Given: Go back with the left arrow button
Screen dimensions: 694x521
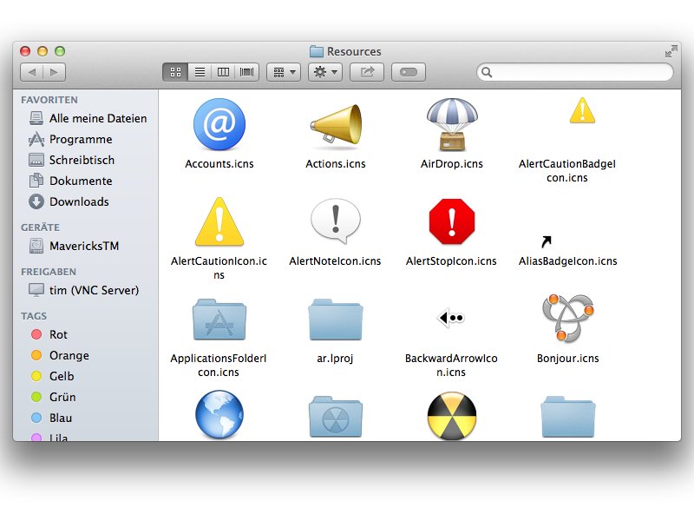Looking at the screenshot, I should [x=31, y=72].
